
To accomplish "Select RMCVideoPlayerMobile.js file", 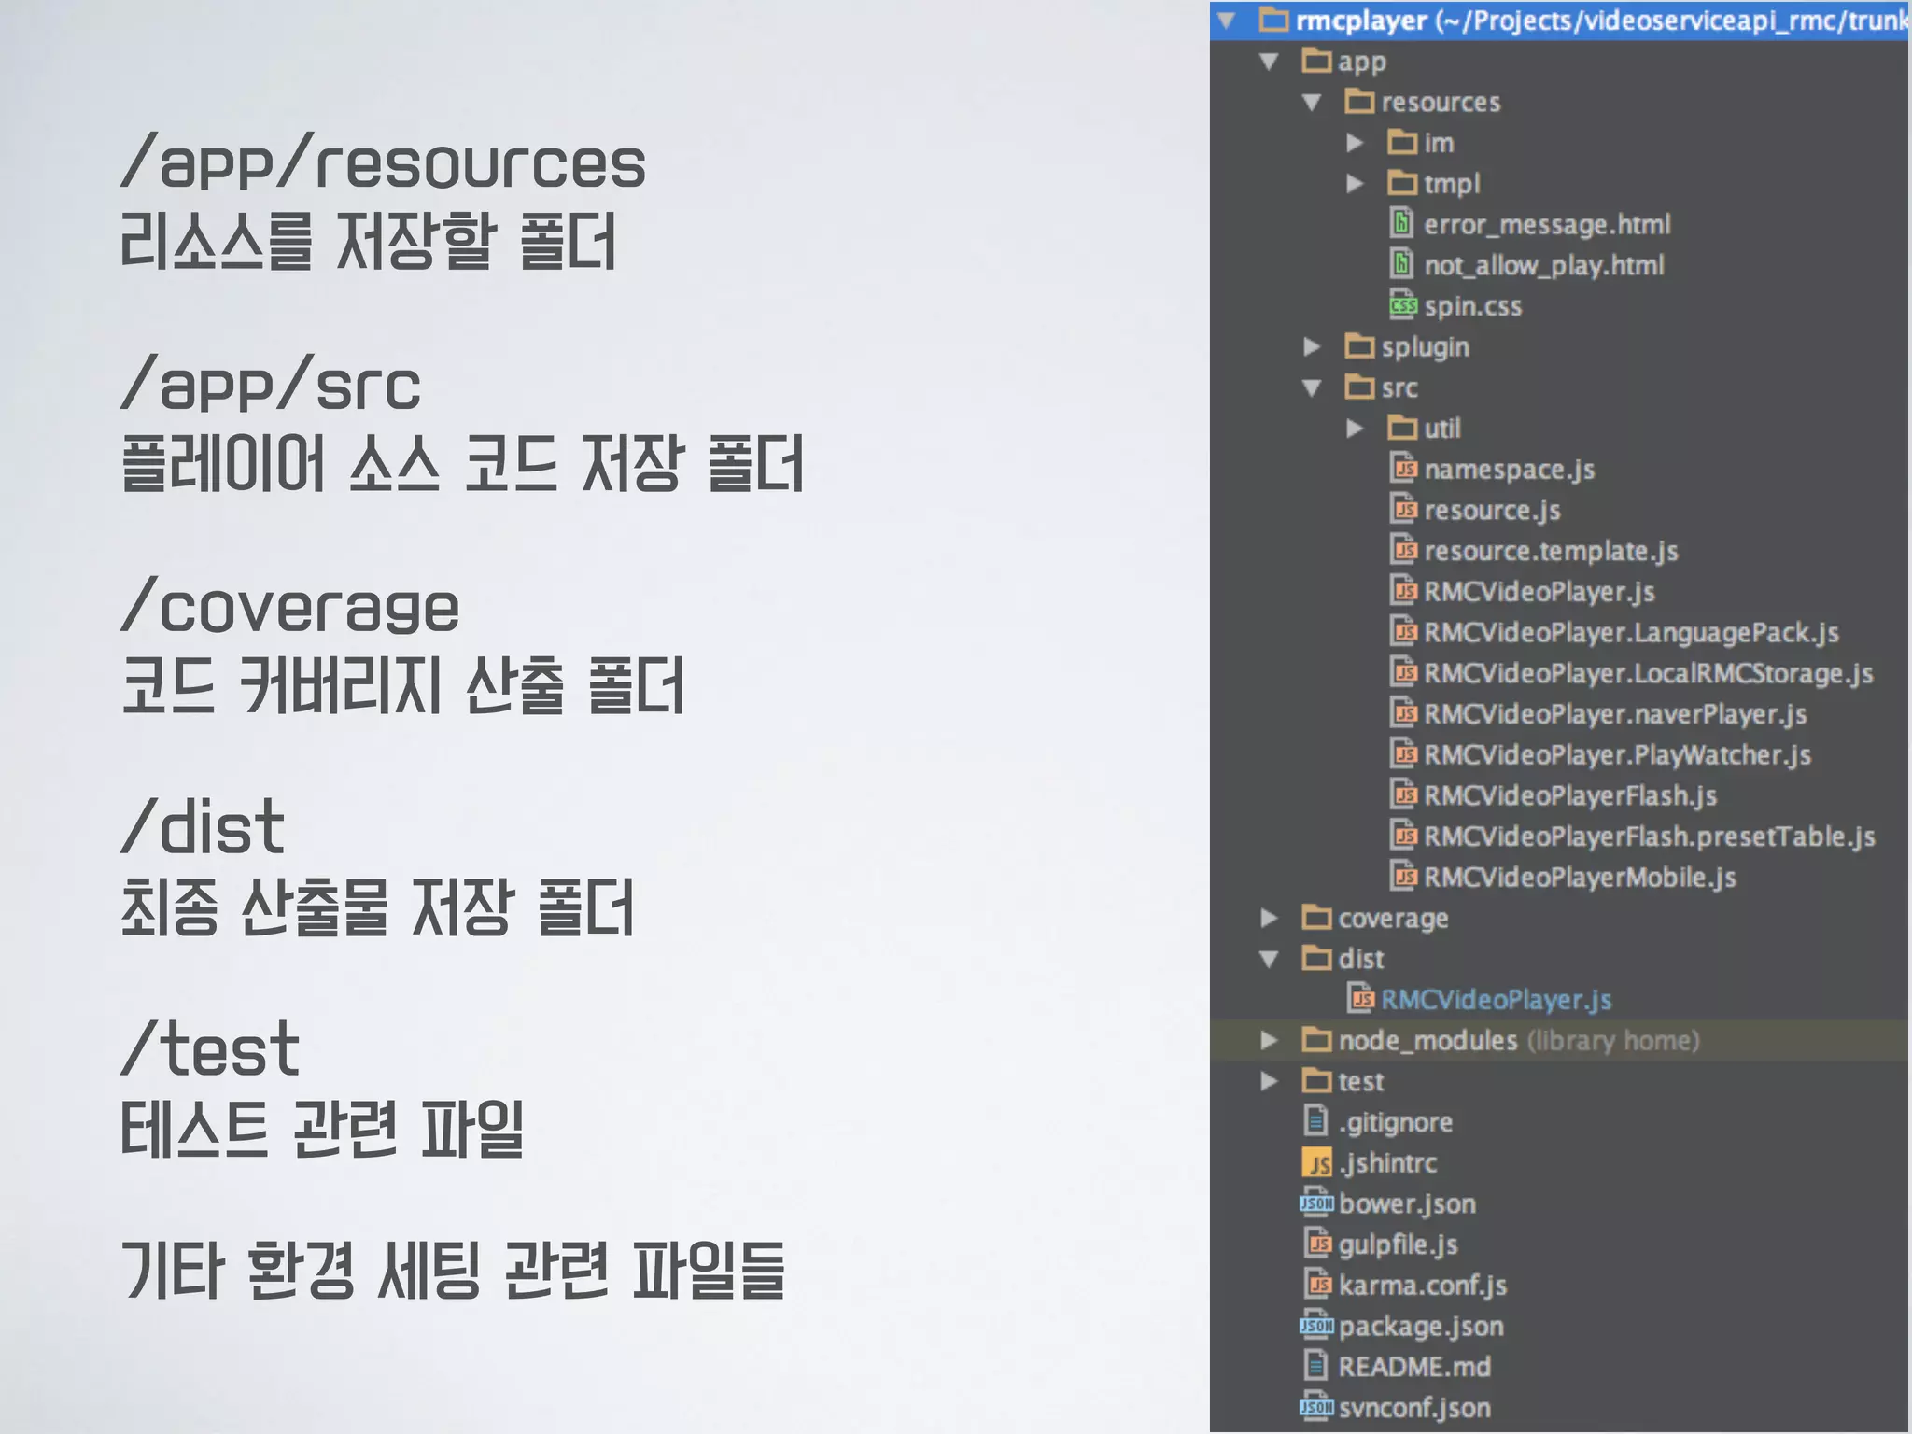I will click(1580, 878).
